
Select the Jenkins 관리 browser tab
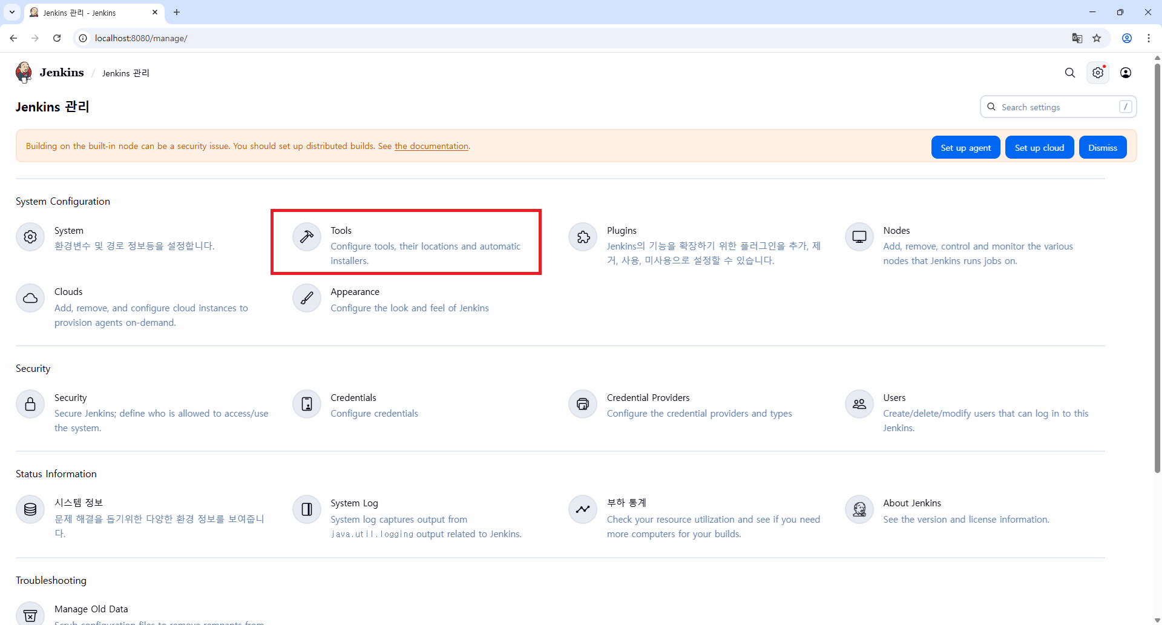coord(94,13)
